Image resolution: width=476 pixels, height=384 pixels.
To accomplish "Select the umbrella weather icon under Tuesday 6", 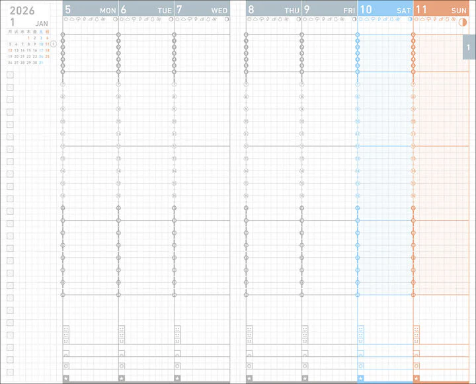I will 134,19.
